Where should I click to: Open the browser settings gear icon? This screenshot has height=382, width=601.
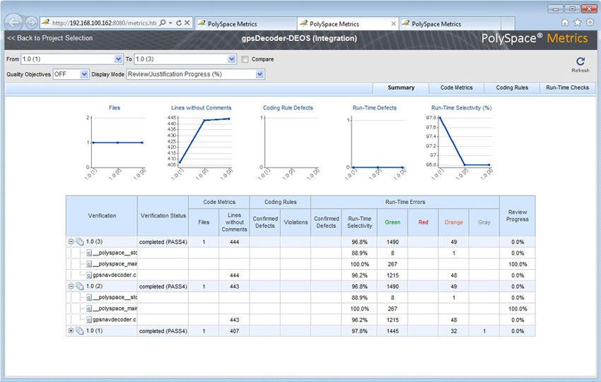click(x=590, y=23)
